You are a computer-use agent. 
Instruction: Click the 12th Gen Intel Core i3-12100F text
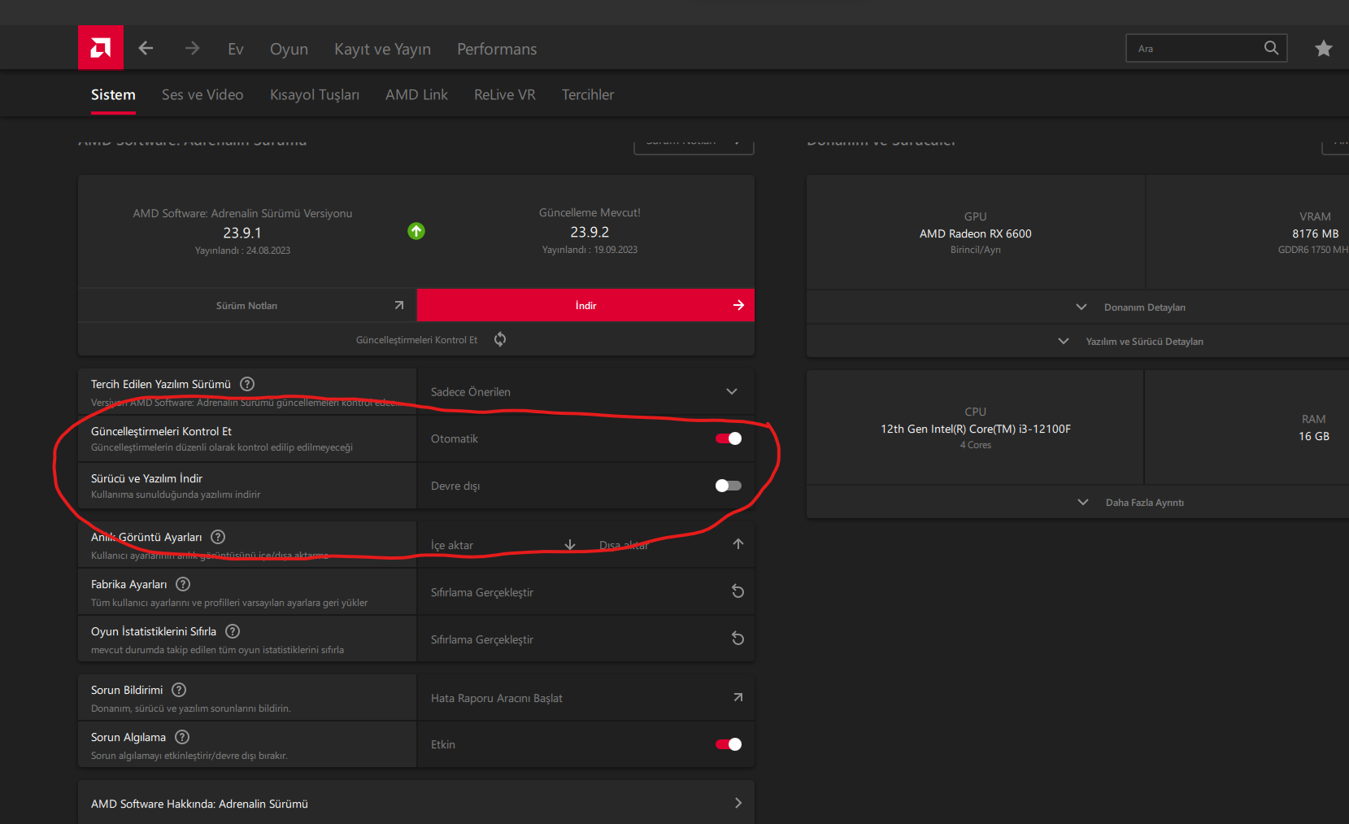pos(976,429)
